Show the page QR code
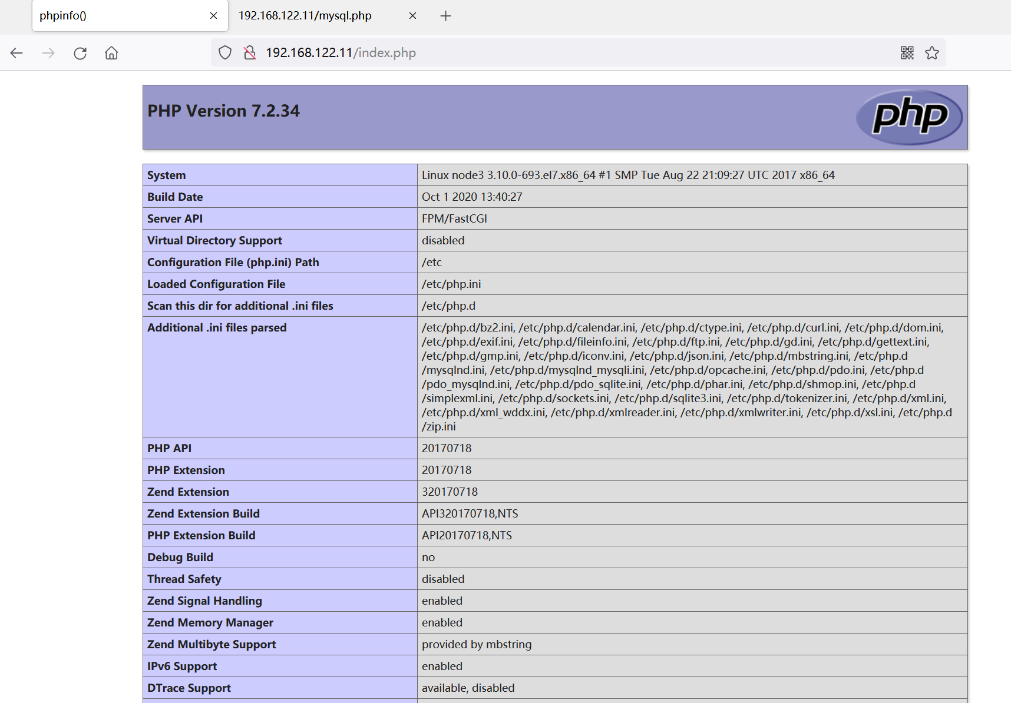The width and height of the screenshot is (1011, 703). 907,53
